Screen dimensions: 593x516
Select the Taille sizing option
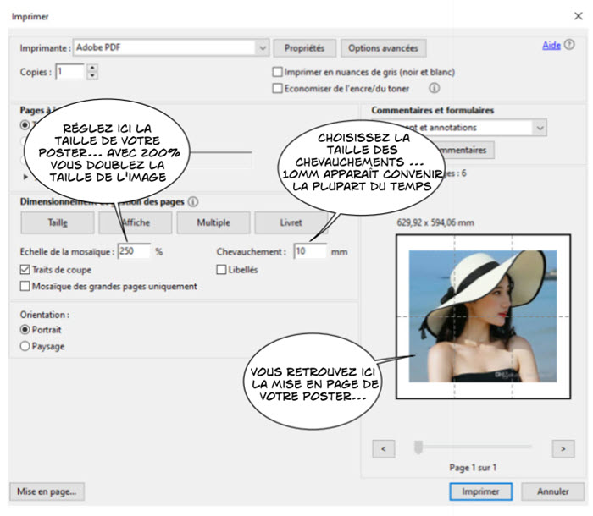point(58,222)
